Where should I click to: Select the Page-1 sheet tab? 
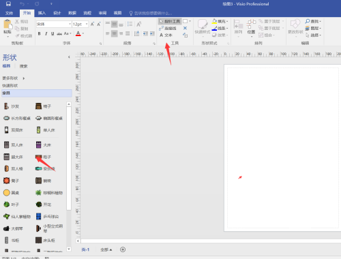click(85, 249)
